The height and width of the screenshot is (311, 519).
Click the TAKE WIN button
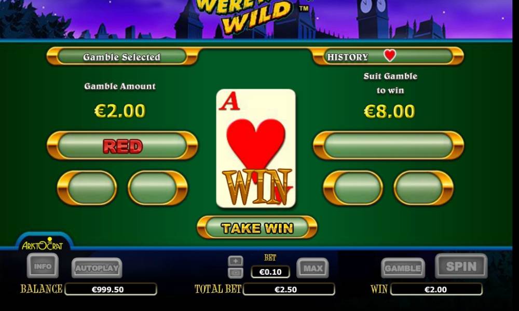[x=257, y=228]
